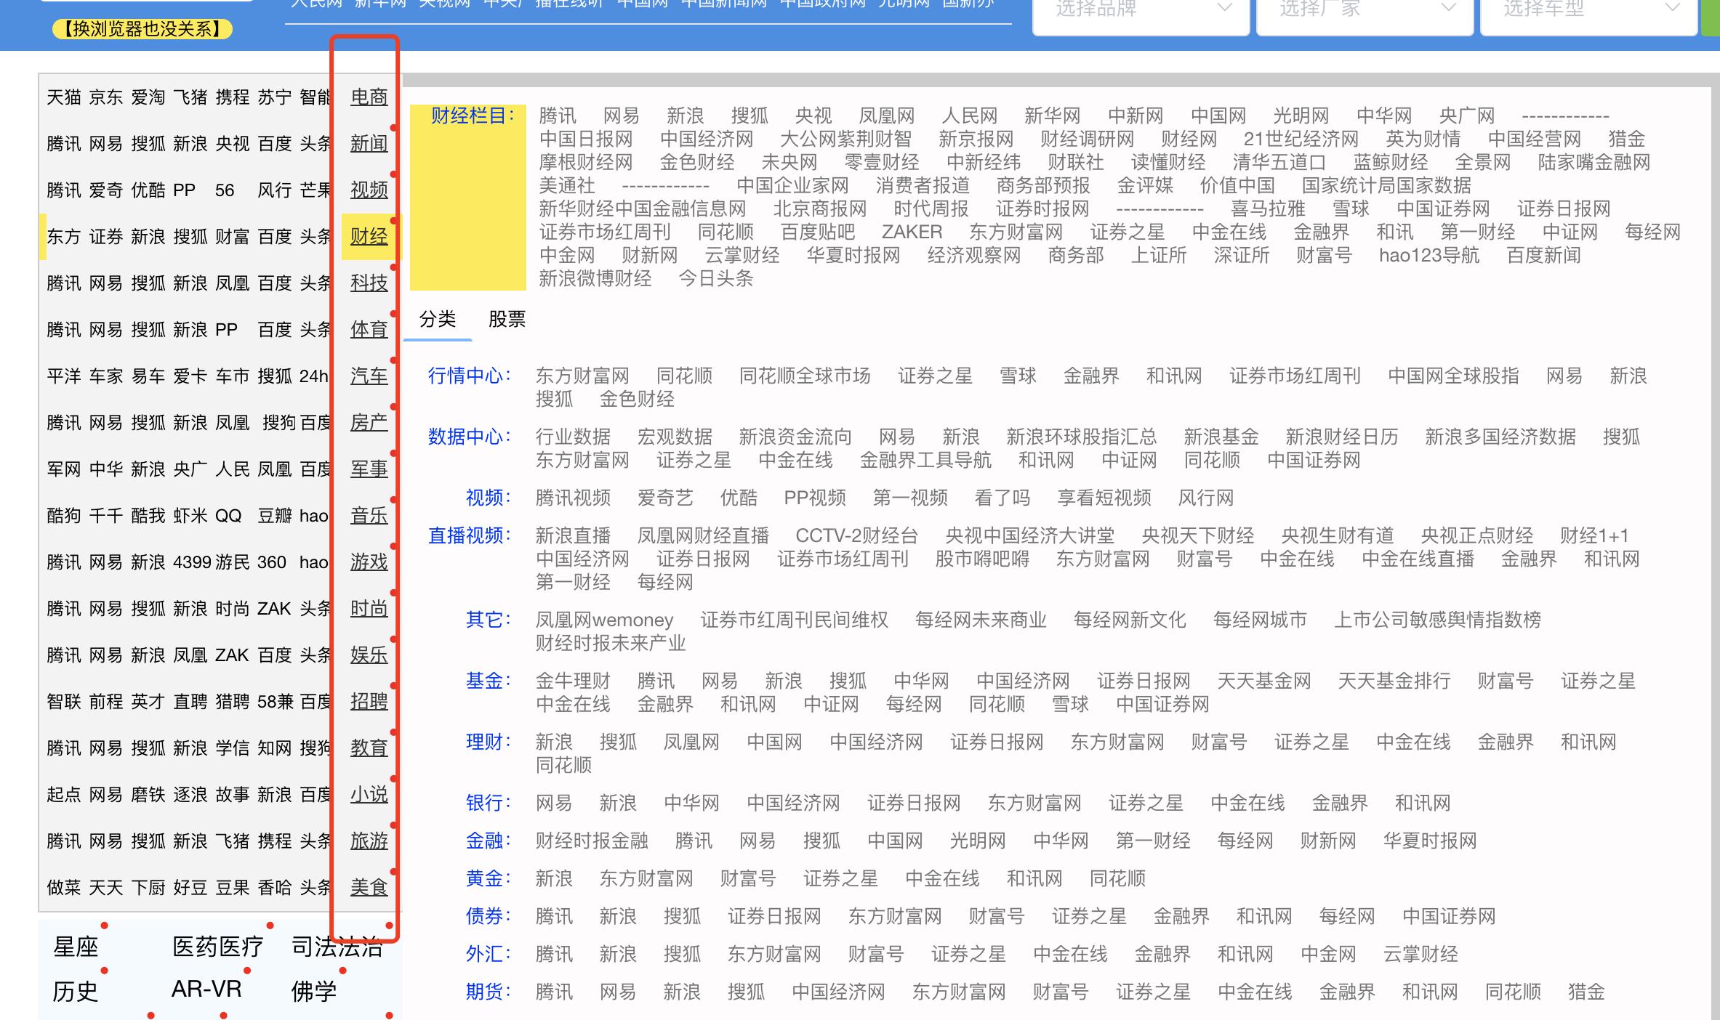Viewport: 1720px width, 1020px height.
Task: Click 凤凰网wemoney under 其它
Action: (x=604, y=620)
